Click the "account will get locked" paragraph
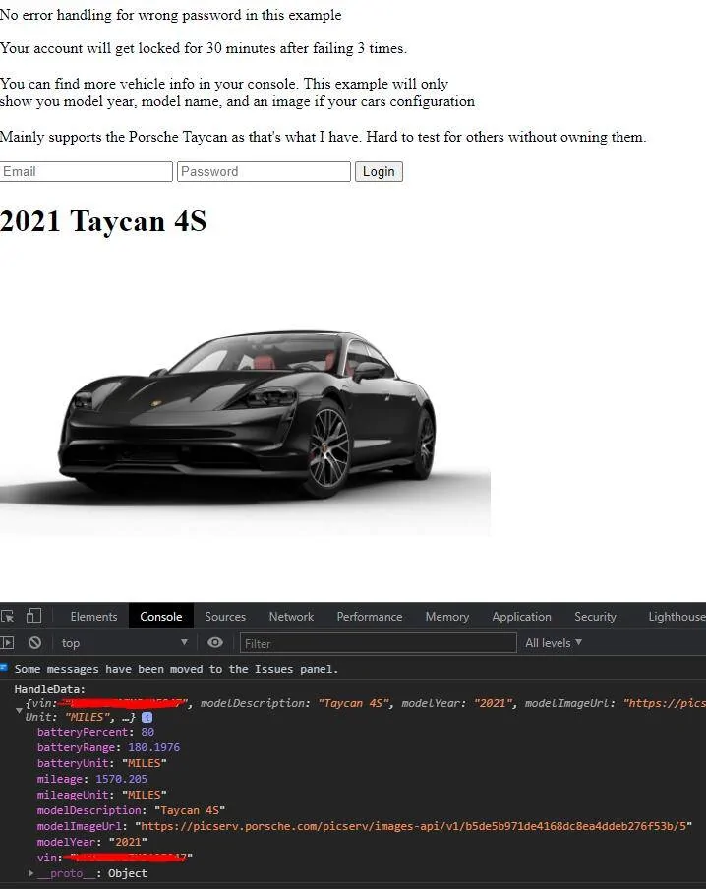The height and width of the screenshot is (889, 706). 203,48
